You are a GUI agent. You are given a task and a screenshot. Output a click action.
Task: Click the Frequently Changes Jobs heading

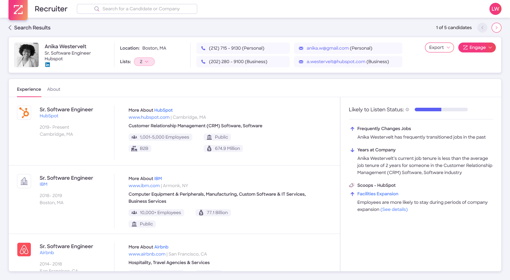[x=384, y=129]
